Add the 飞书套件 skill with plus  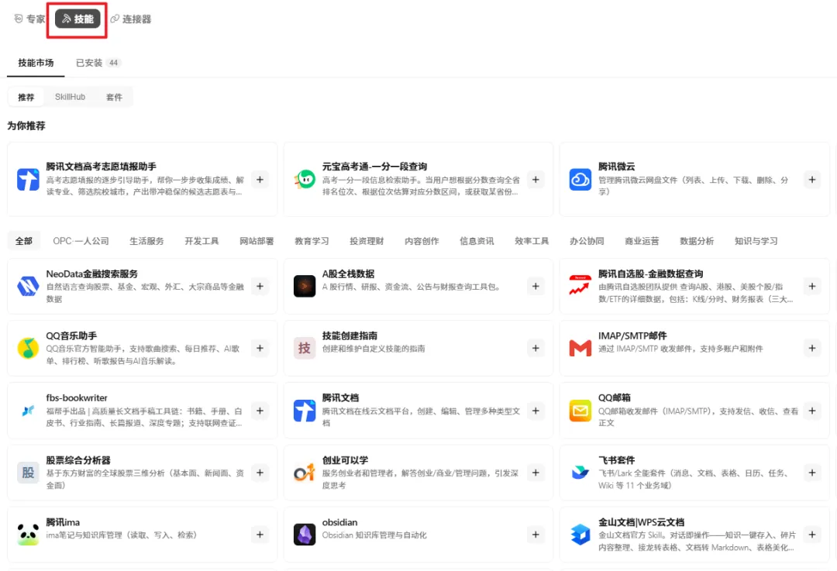pos(812,473)
